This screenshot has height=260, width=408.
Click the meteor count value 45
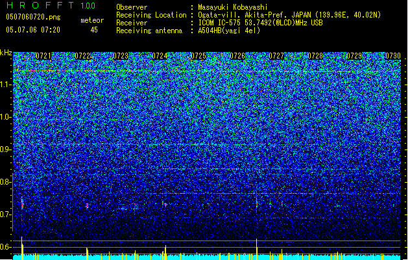(x=94, y=30)
